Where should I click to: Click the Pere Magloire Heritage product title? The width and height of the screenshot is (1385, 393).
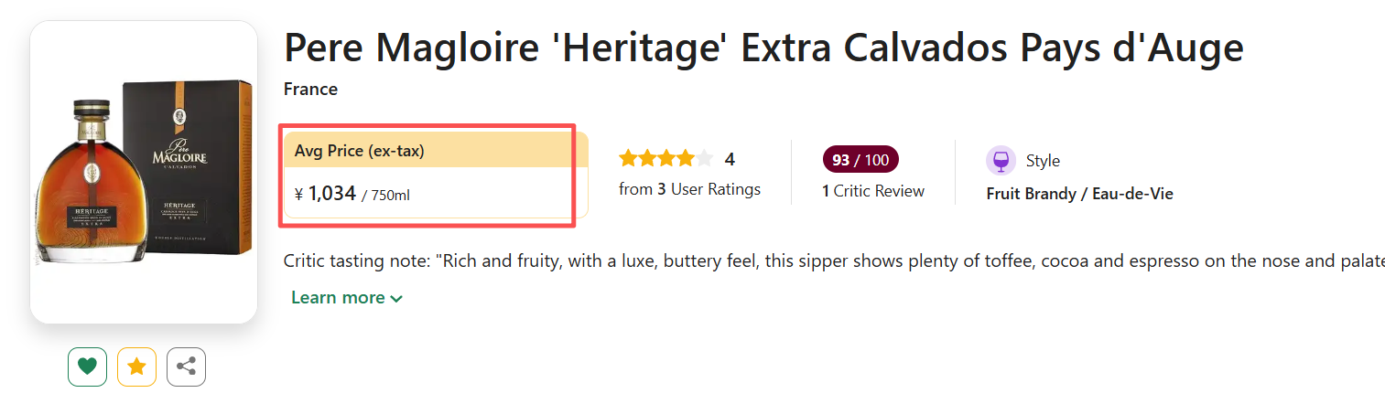[x=763, y=48]
